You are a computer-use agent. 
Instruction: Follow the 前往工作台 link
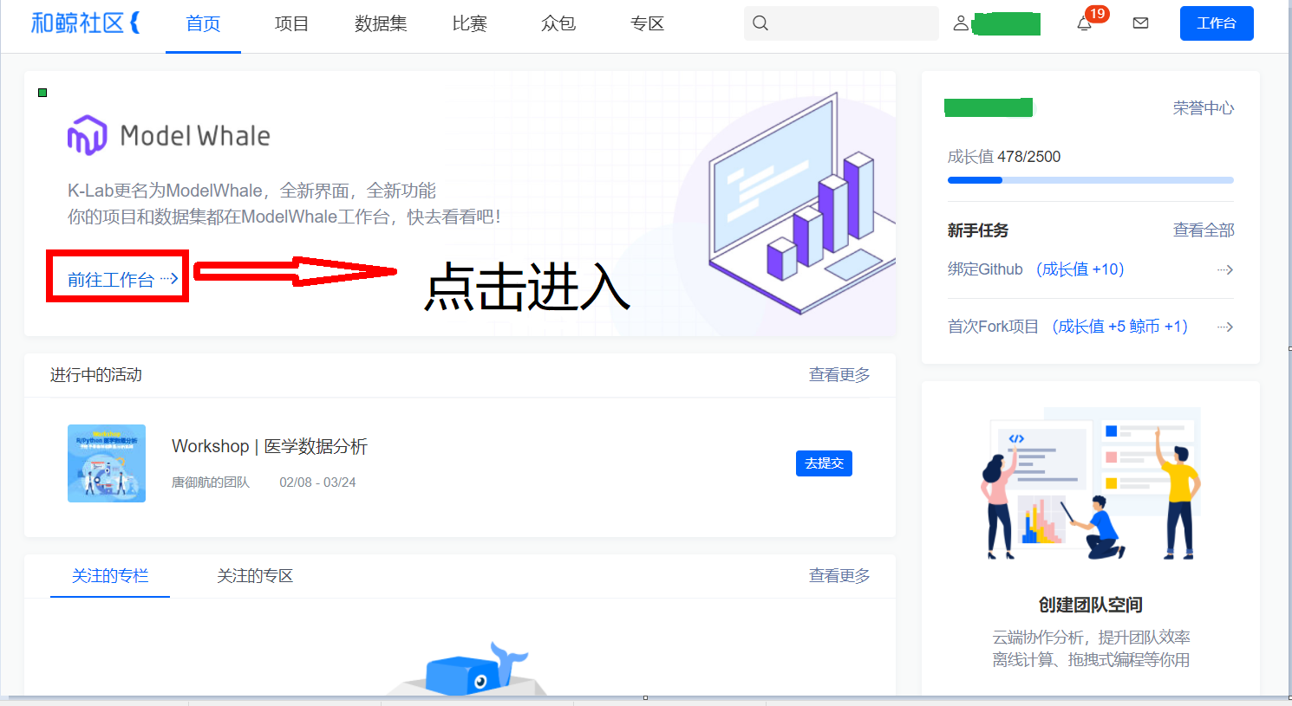coord(122,279)
